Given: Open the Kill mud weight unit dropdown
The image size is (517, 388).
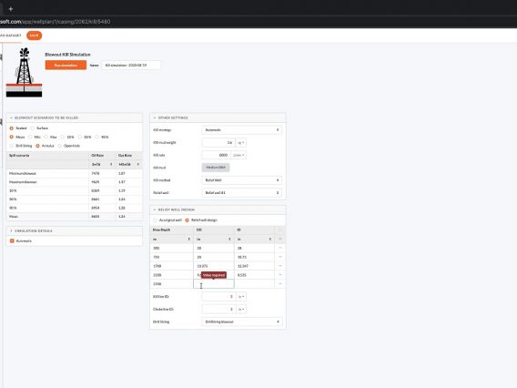Looking at the screenshot, I should [x=241, y=142].
